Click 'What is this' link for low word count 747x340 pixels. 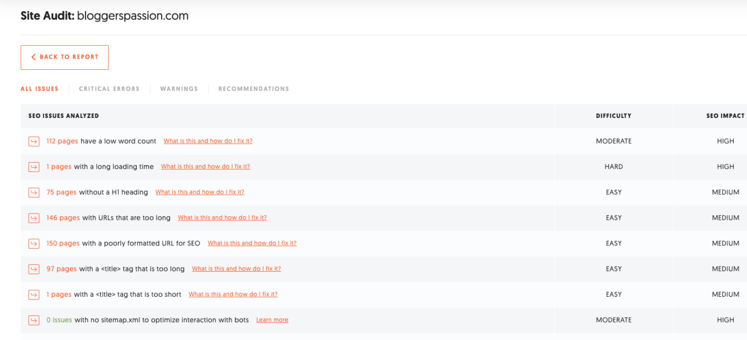click(x=208, y=141)
